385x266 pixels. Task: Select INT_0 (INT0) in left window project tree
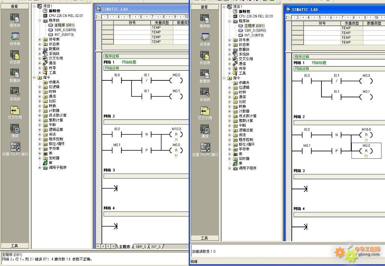[x=64, y=35]
